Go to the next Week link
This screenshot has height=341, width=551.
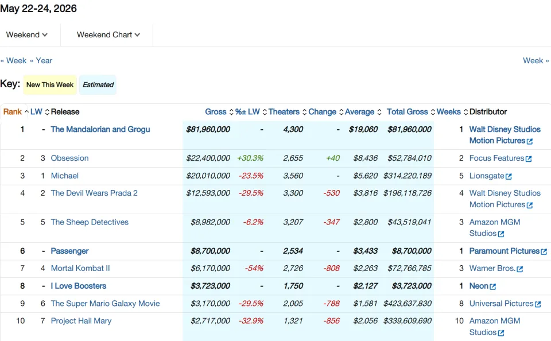point(536,60)
